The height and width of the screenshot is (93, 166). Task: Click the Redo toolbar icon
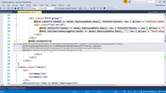click(26, 8)
